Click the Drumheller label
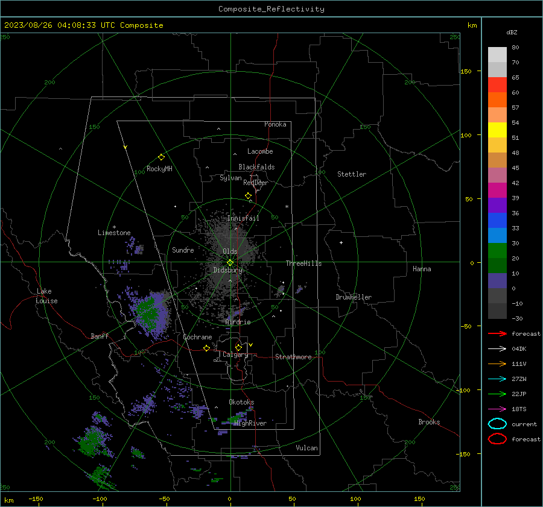 point(354,297)
